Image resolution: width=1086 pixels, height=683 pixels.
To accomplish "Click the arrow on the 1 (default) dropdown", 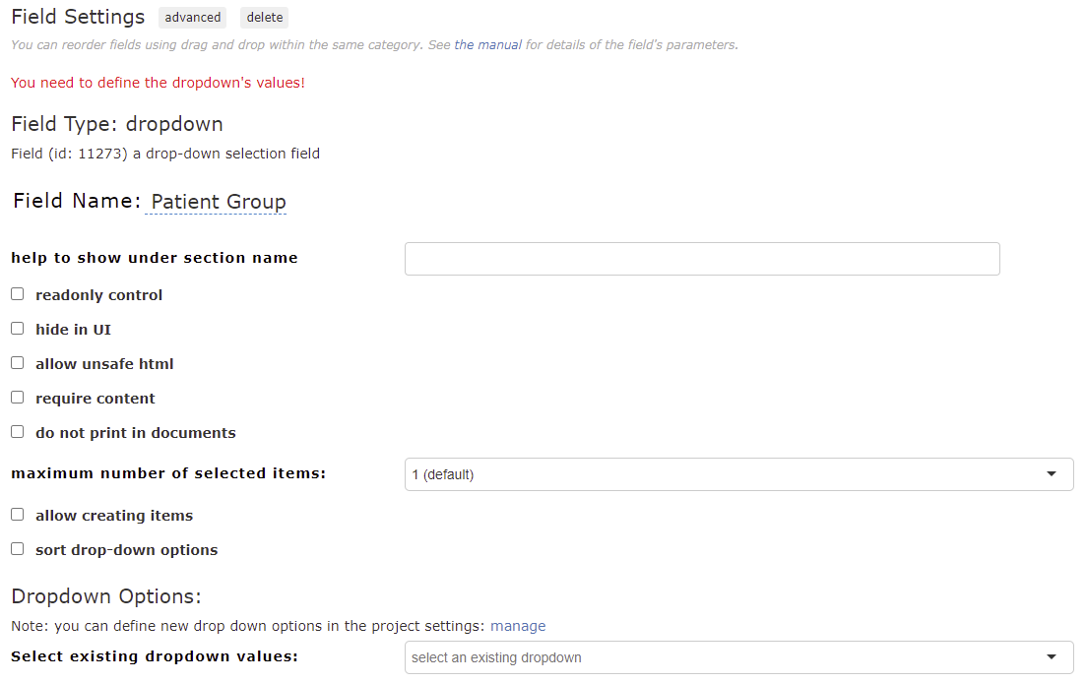I will click(1052, 474).
